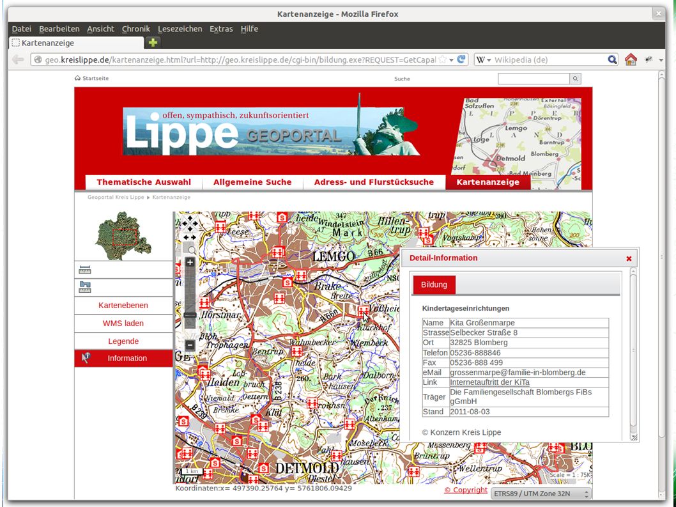This screenshot has width=676, height=507.
Task: Click the globe site identity icon
Action: pos(38,59)
